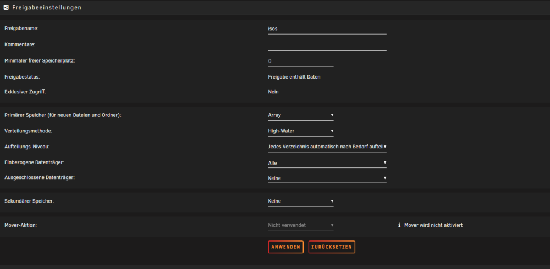Open the Primärer Speicher dropdown showing Array
Viewport: 550px width, 269px height.
pos(301,115)
